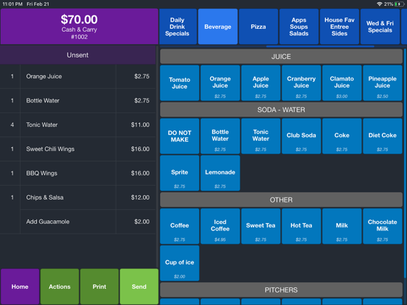Add Cranberry Juice to the order
Viewport: 407px width, 305px height.
302,83
